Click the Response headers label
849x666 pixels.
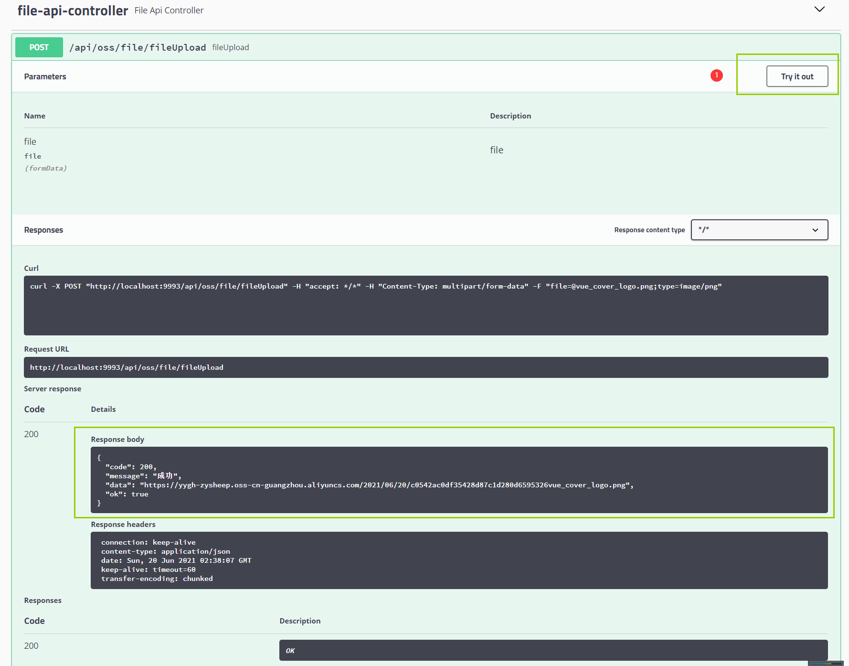coord(123,525)
